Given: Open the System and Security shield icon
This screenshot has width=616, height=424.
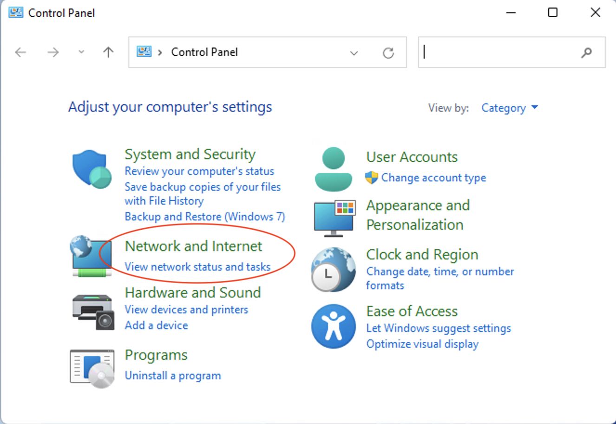Looking at the screenshot, I should (x=92, y=169).
